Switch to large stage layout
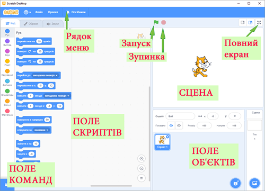The height and width of the screenshot is (191, 265). [250, 23]
